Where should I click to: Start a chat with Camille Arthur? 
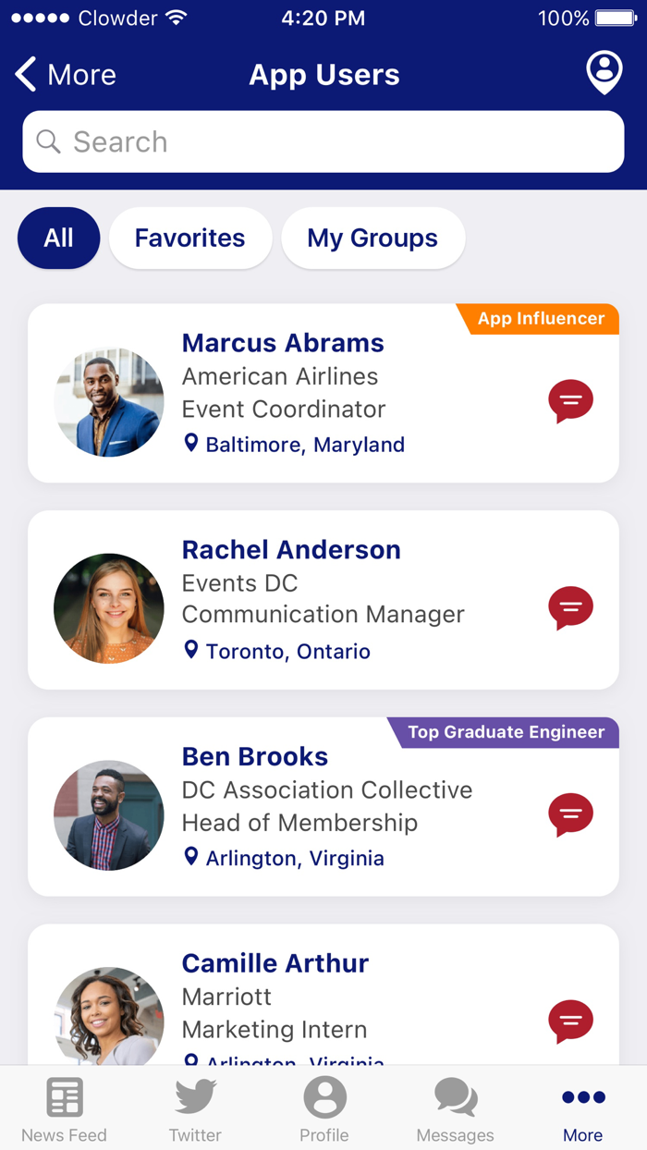tap(570, 1022)
